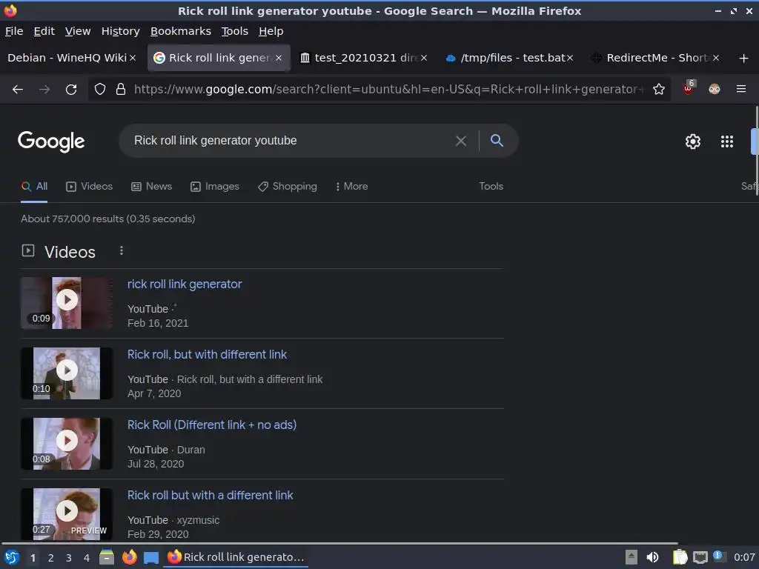
Task: Open the Edit menu
Action: tap(44, 31)
